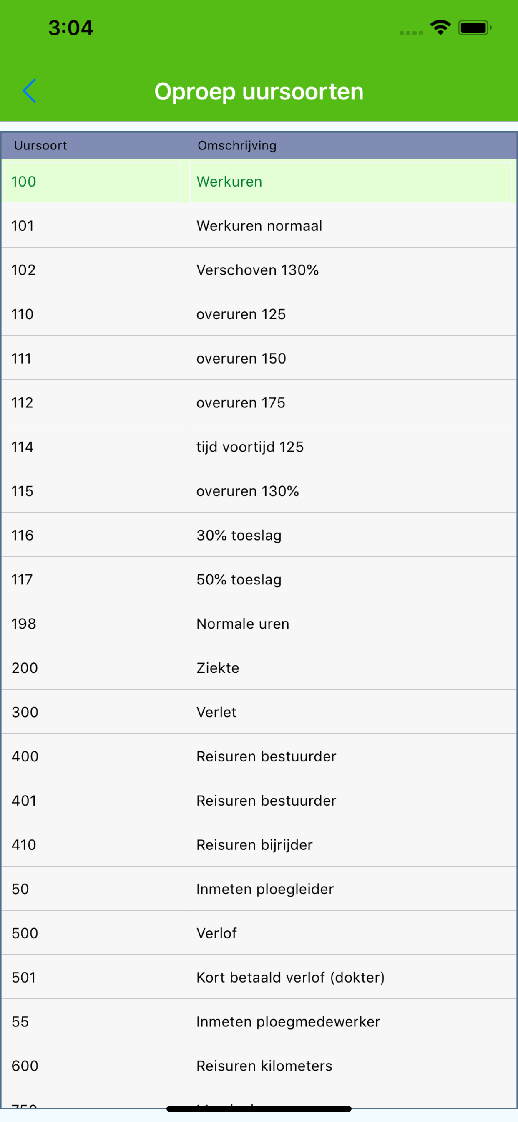Select tijd voortijd 125 row

[259, 447]
